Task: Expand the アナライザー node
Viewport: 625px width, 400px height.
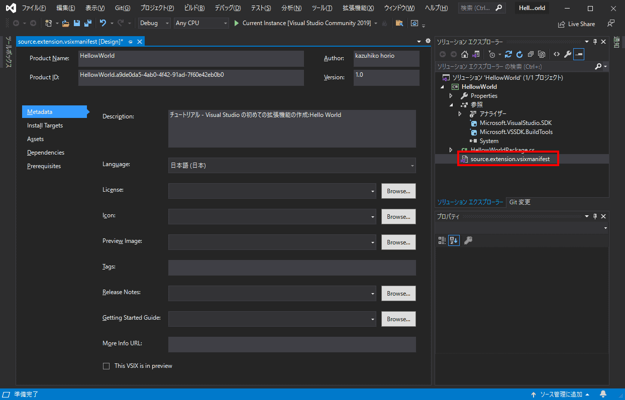Action: coord(460,113)
